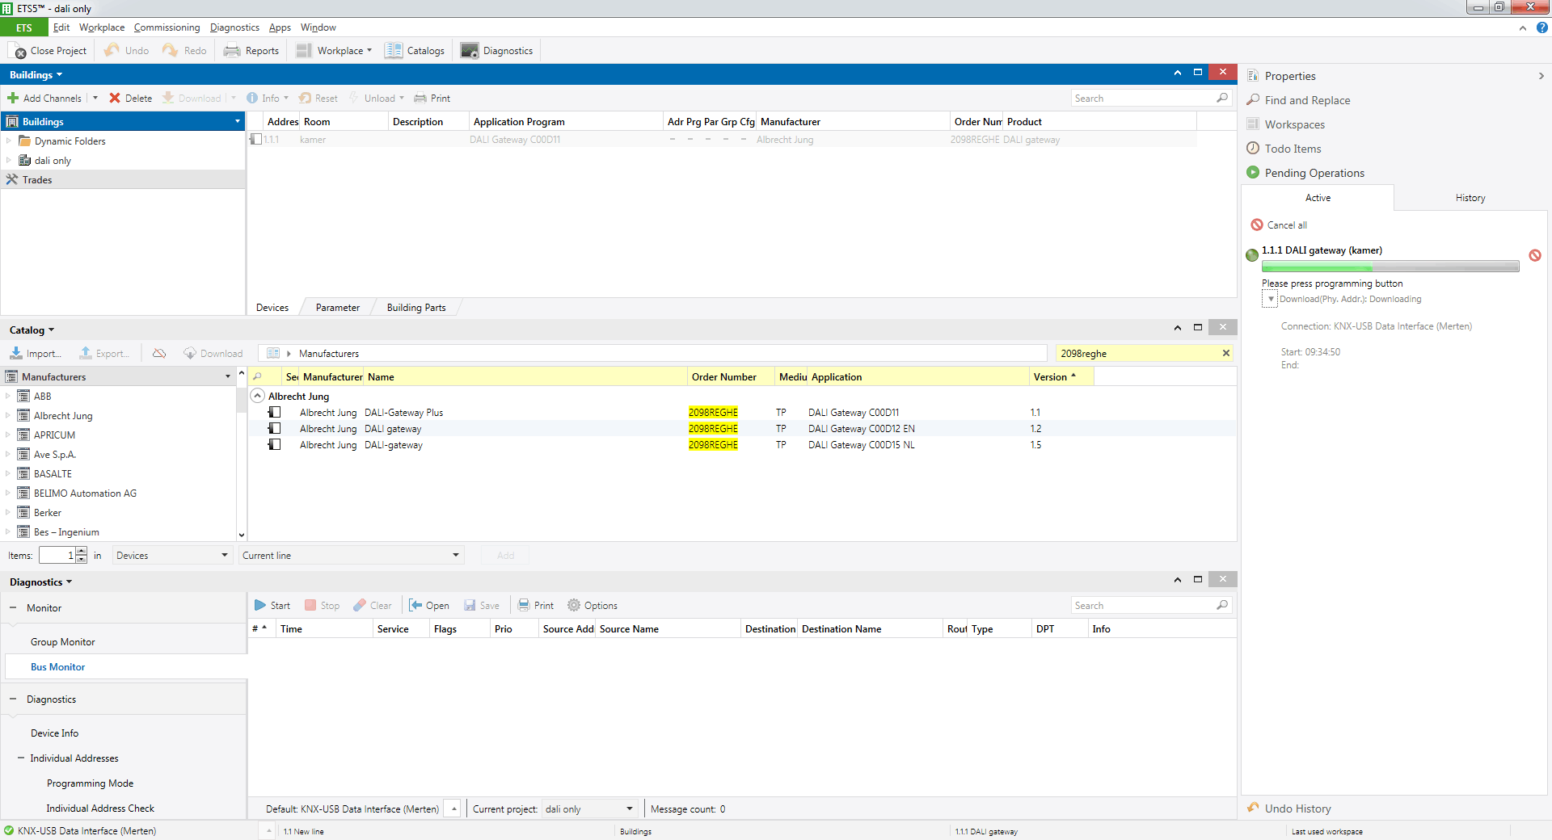Open the Commissioning menu

pos(167,27)
